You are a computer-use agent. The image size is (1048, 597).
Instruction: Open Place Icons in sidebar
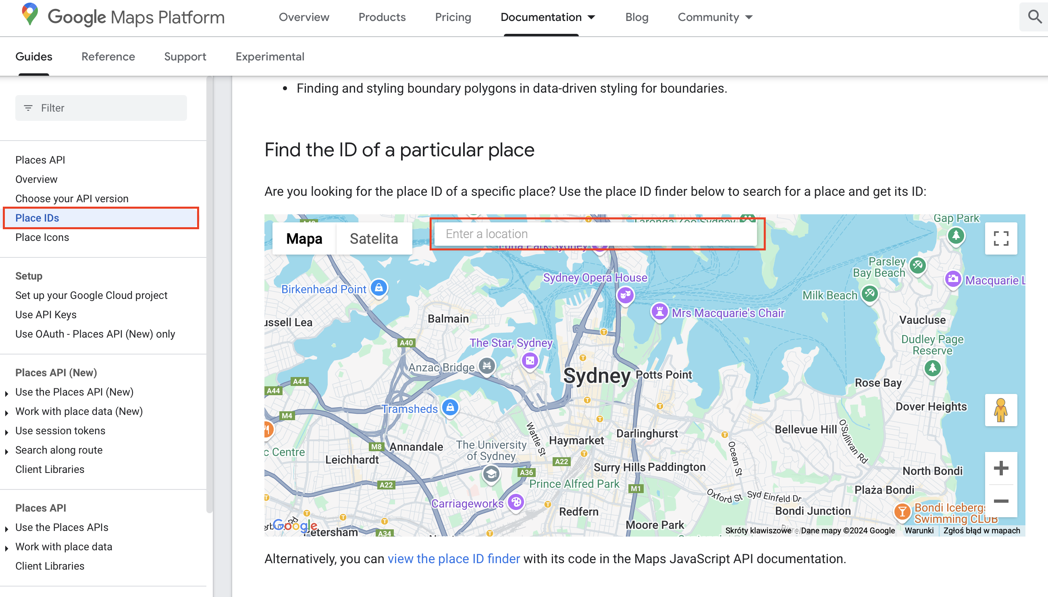tap(42, 237)
